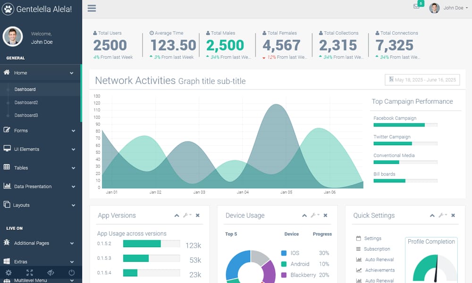Open the John Doe user dropdown
The width and height of the screenshot is (472, 283).
(448, 8)
